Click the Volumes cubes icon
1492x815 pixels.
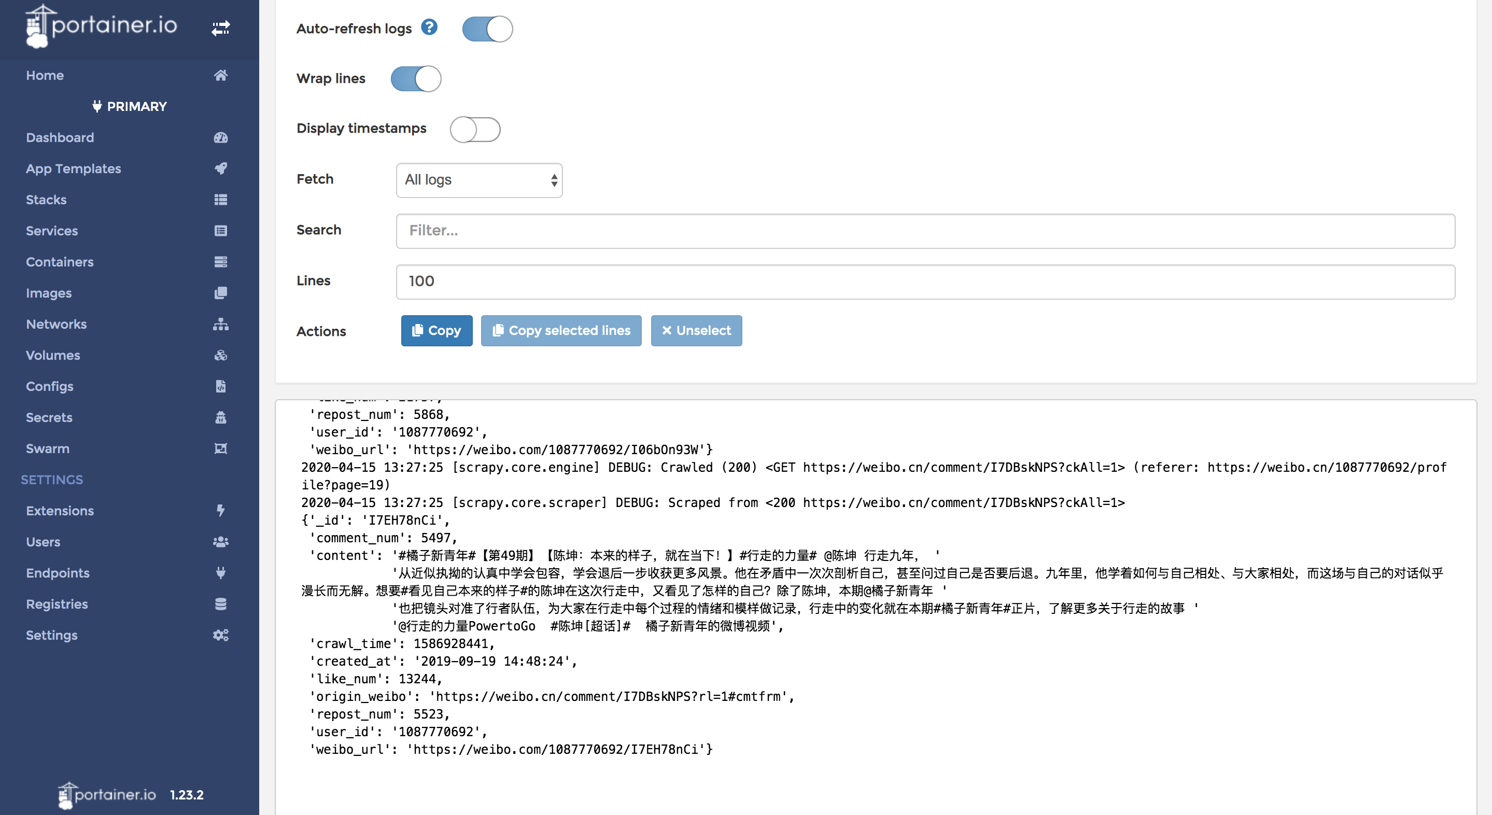pos(220,355)
